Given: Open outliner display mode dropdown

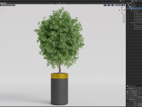Looking at the screenshot, I should (x=131, y=3).
